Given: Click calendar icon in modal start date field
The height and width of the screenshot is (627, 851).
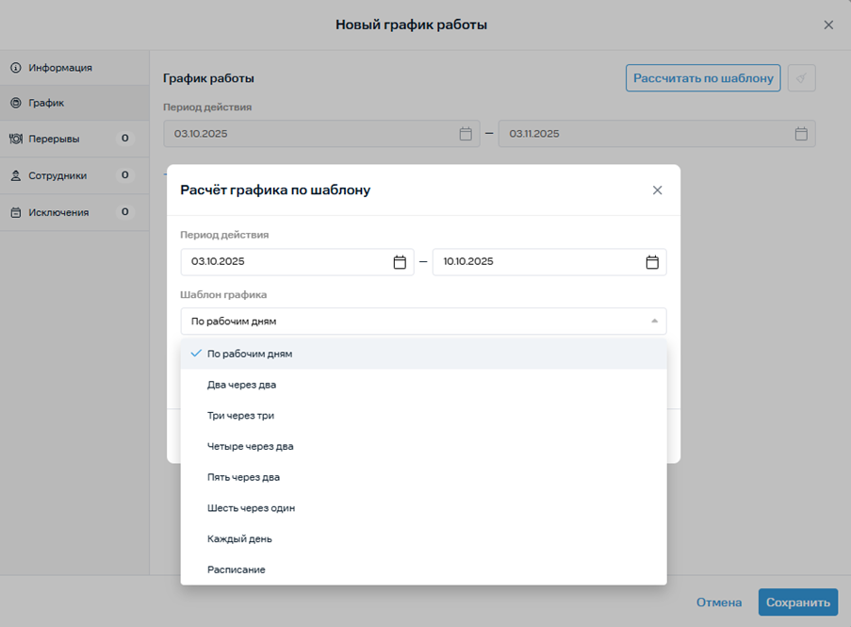Looking at the screenshot, I should click(x=400, y=262).
